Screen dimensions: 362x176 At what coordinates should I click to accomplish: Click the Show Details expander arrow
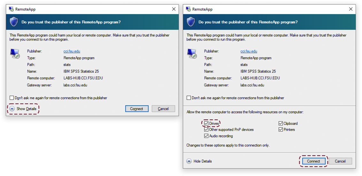[12, 109]
